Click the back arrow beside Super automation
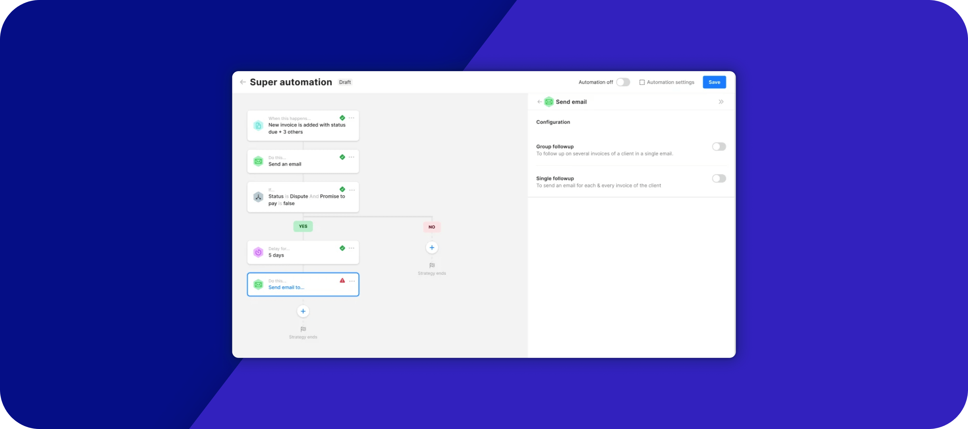Image resolution: width=968 pixels, height=429 pixels. [243, 82]
